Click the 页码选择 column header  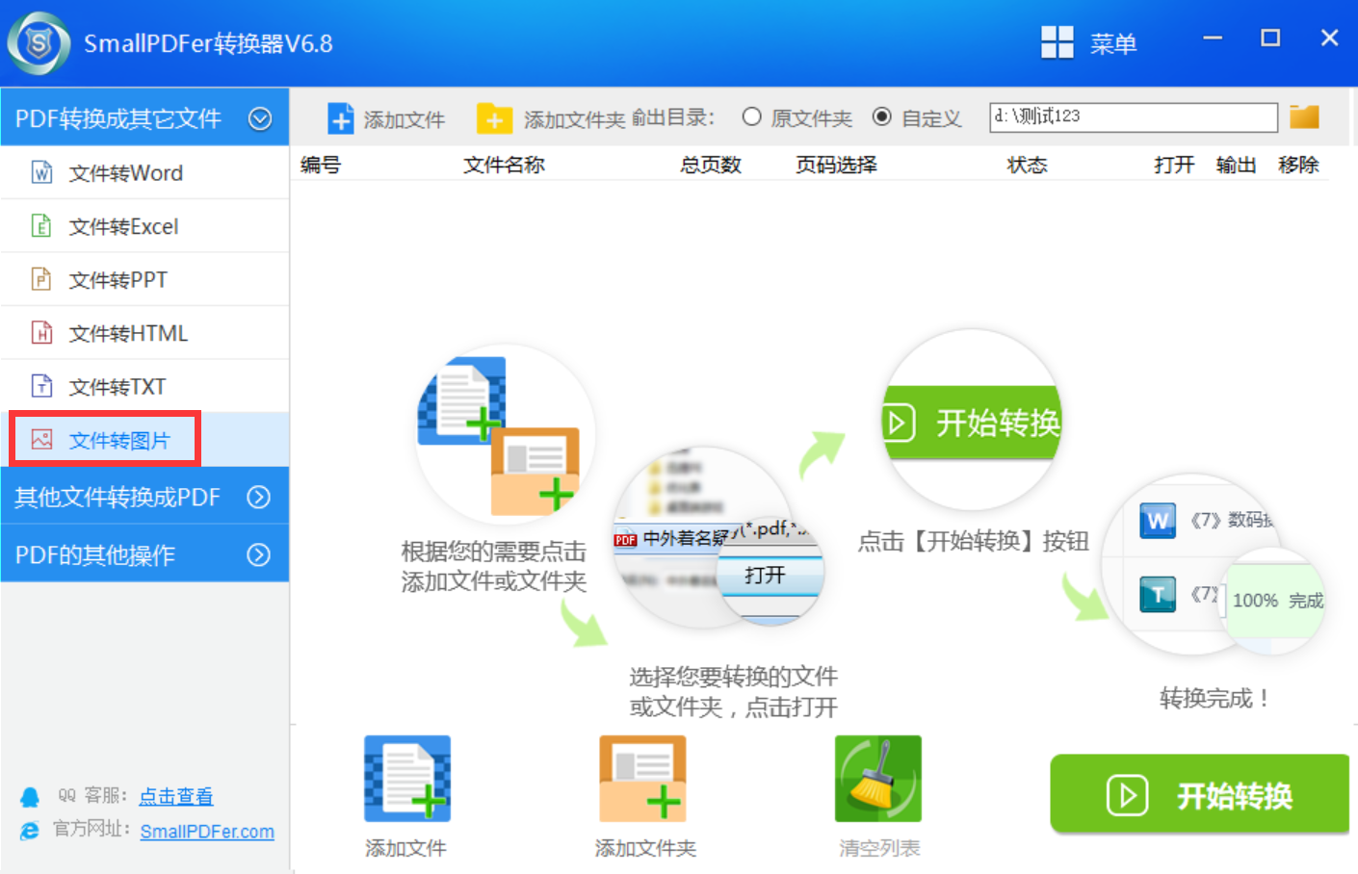(836, 165)
